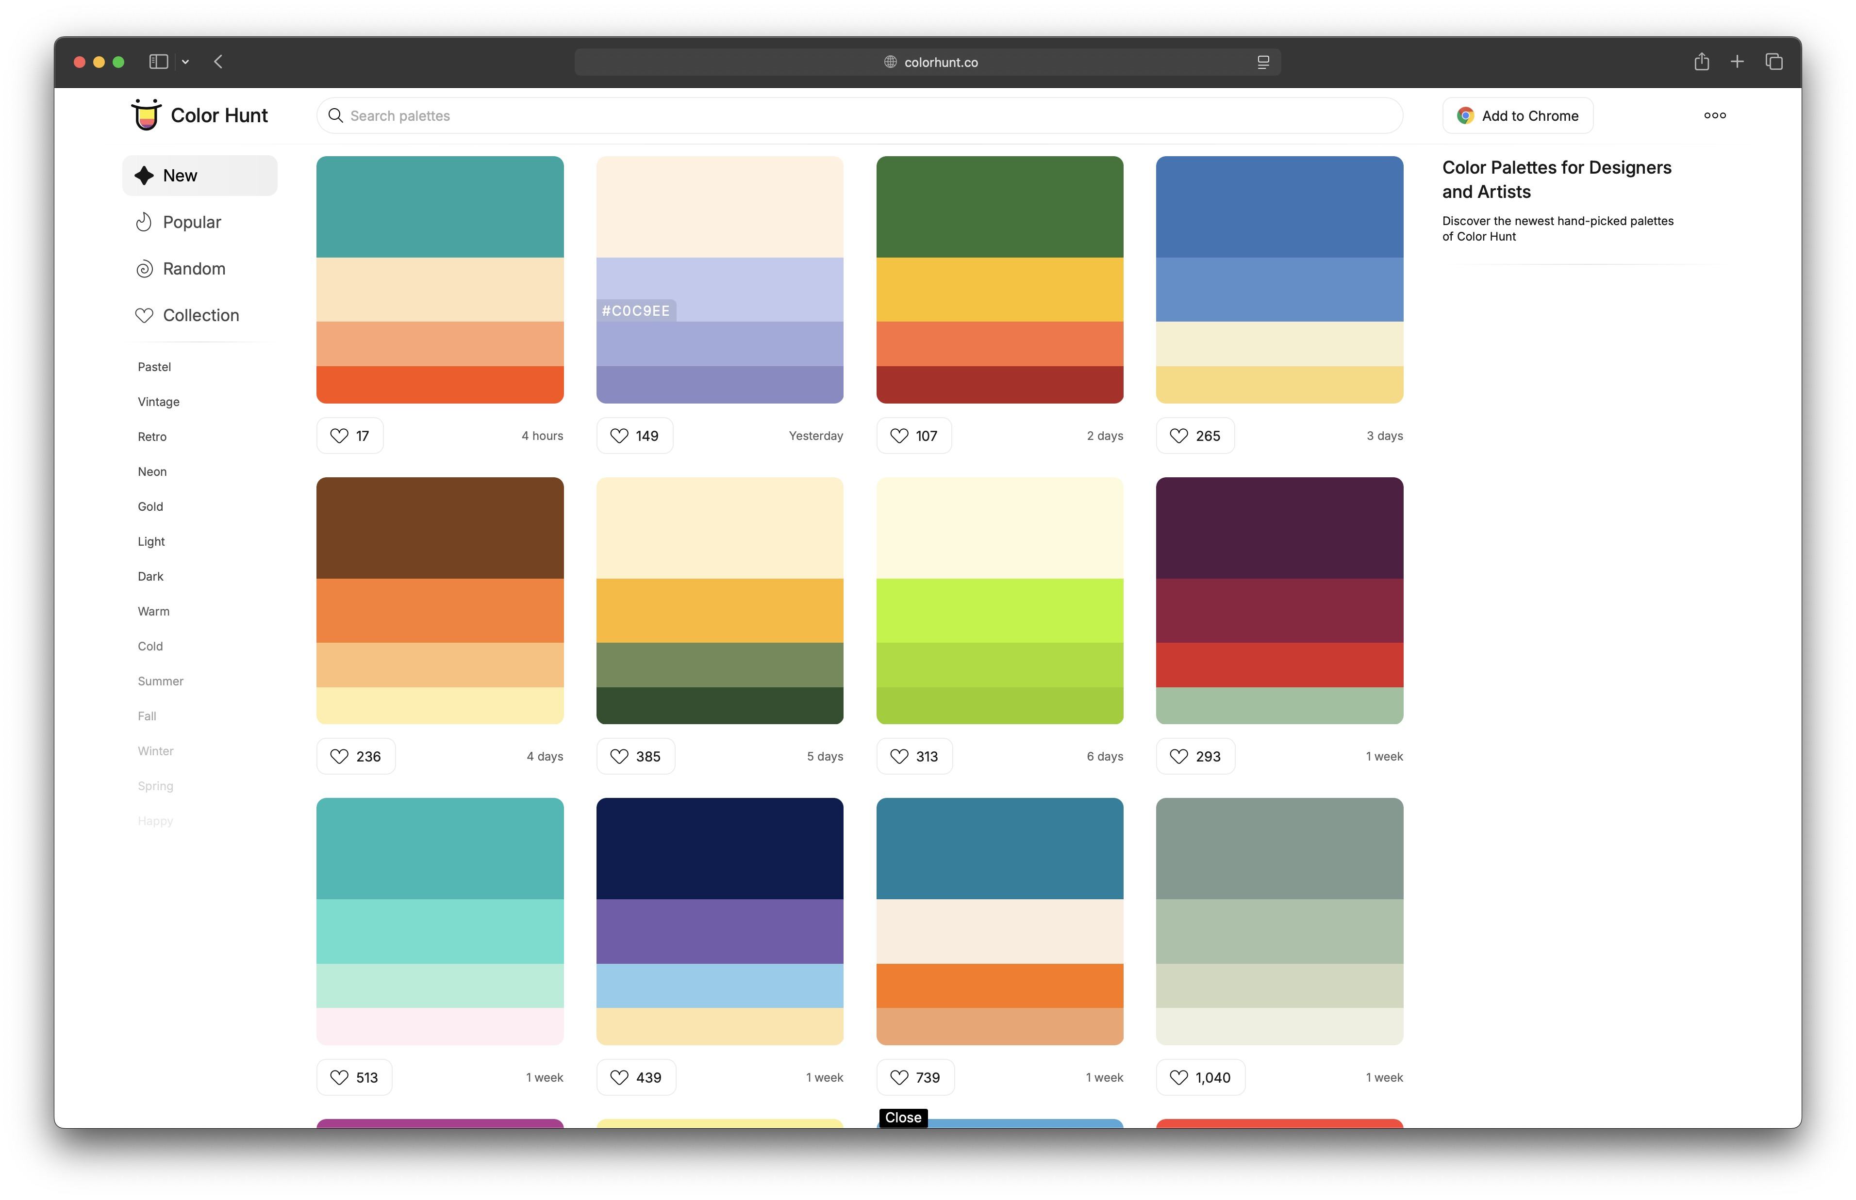Filter by Fall tag

(x=147, y=716)
